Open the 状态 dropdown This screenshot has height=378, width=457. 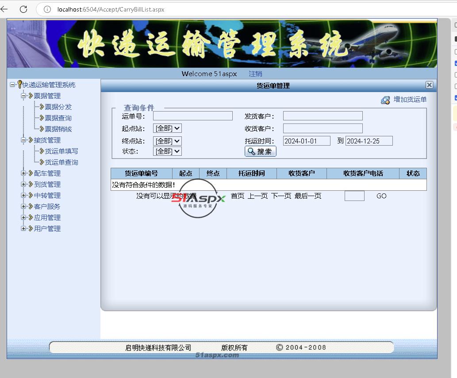coord(167,151)
